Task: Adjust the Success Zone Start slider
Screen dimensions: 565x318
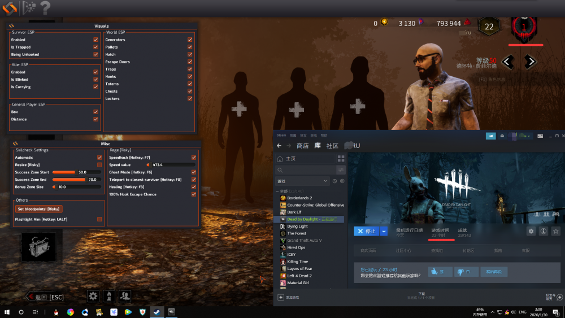Action: pos(77,172)
